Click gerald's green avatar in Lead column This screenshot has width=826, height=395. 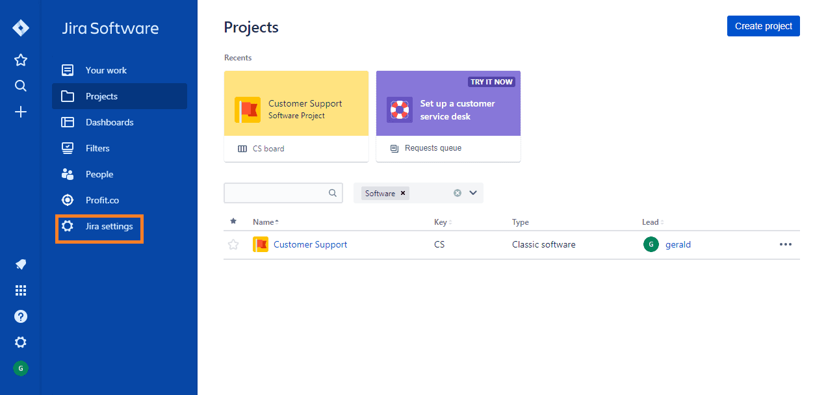[x=651, y=245]
